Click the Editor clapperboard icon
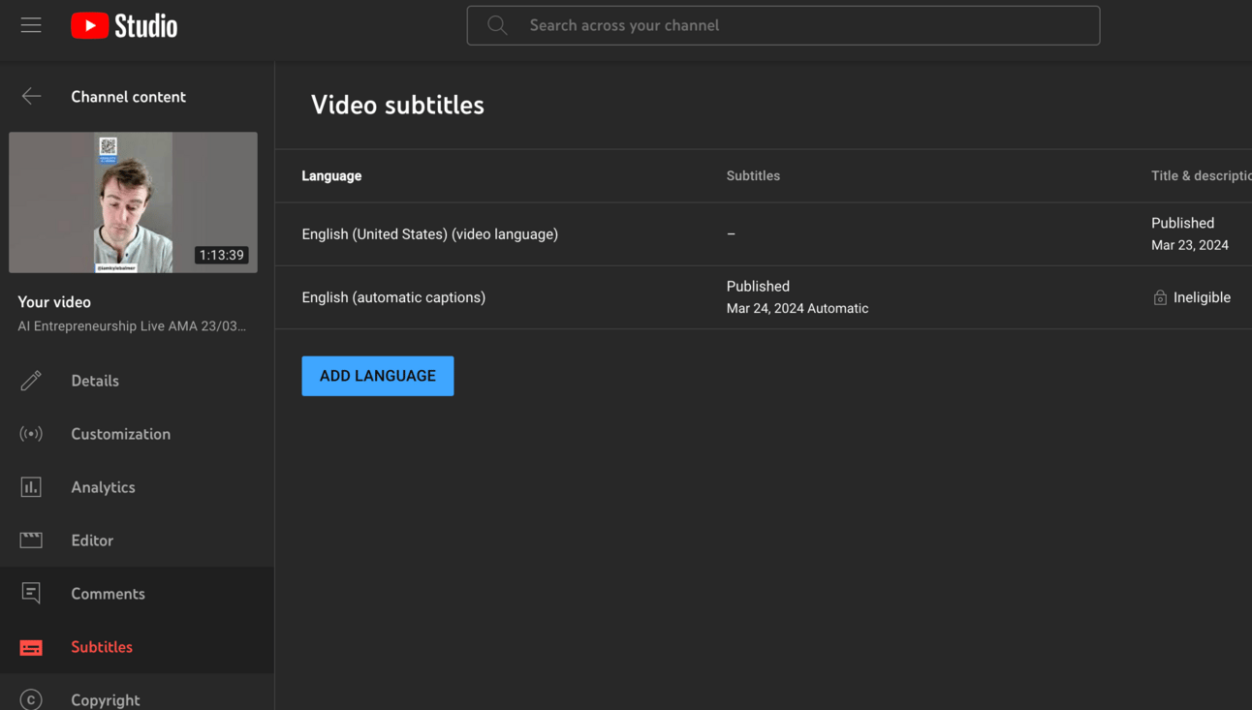 [x=31, y=540]
